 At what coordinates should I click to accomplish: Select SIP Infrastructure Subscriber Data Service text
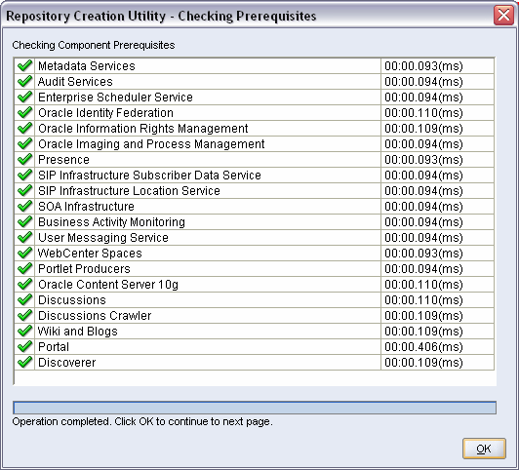point(149,175)
